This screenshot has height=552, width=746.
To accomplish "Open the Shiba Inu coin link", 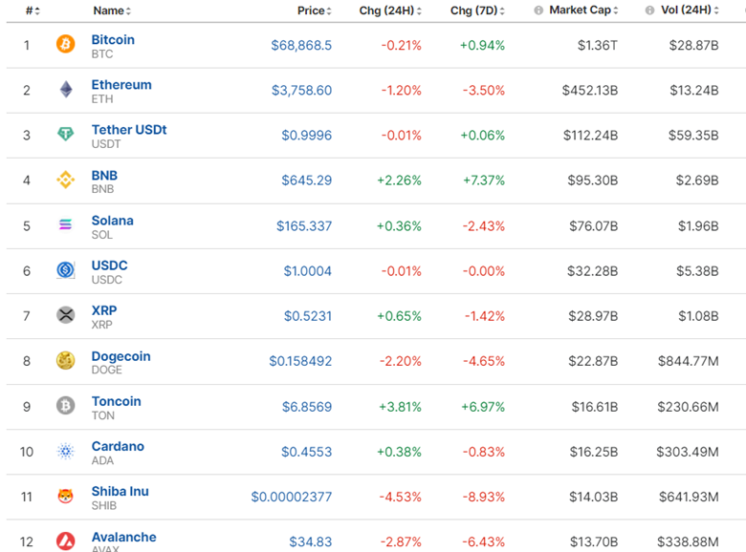I will point(120,492).
